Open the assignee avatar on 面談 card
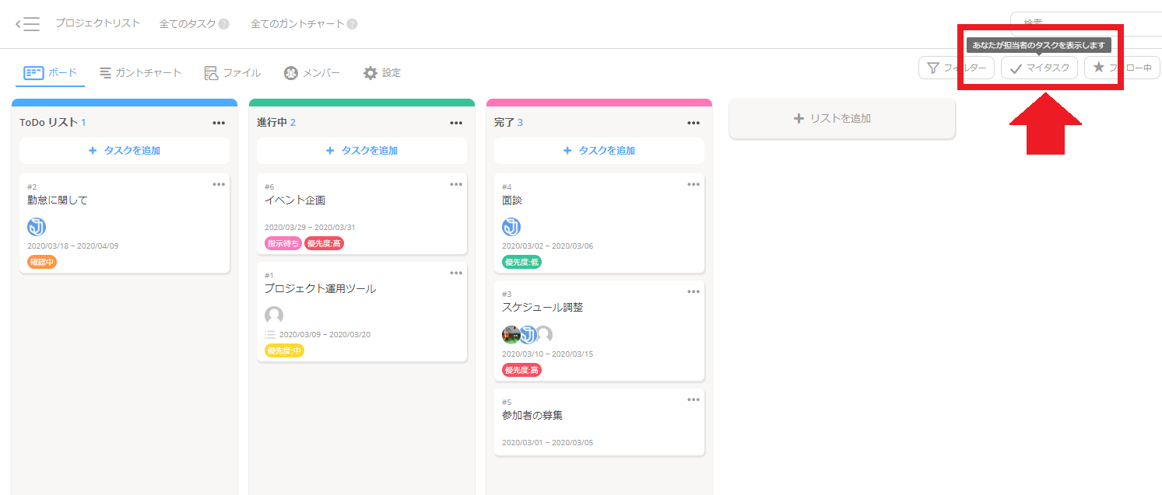 (x=511, y=226)
